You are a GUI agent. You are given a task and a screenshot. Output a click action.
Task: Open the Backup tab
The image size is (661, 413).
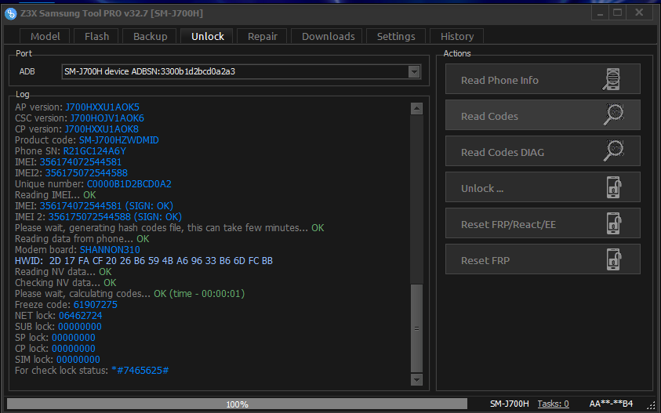pos(150,36)
